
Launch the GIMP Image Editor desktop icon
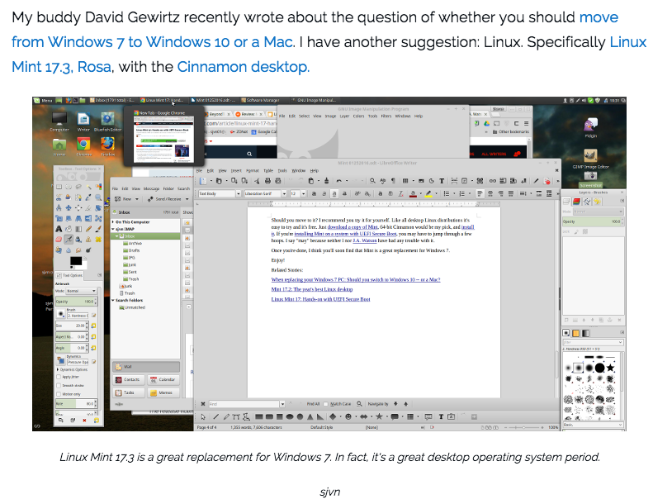590,159
